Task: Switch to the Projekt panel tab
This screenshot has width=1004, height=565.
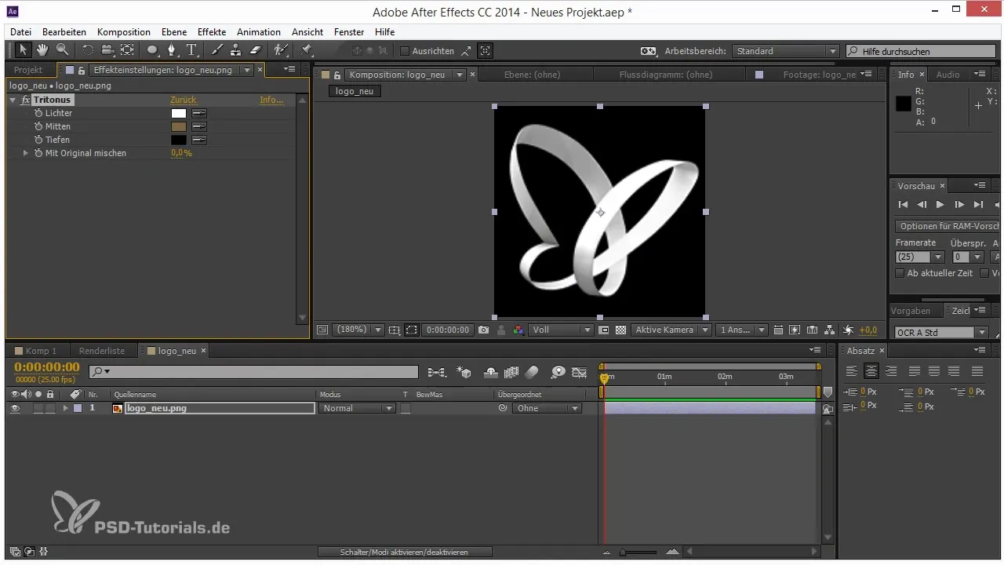Action: tap(29, 70)
